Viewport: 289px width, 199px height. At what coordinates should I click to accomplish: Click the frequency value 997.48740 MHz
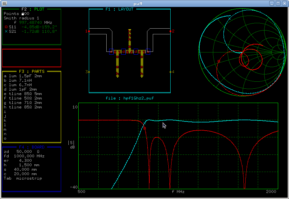coord(36,23)
